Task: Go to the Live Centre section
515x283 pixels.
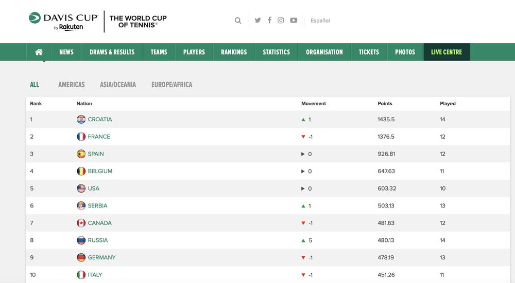Action: pyautogui.click(x=446, y=52)
